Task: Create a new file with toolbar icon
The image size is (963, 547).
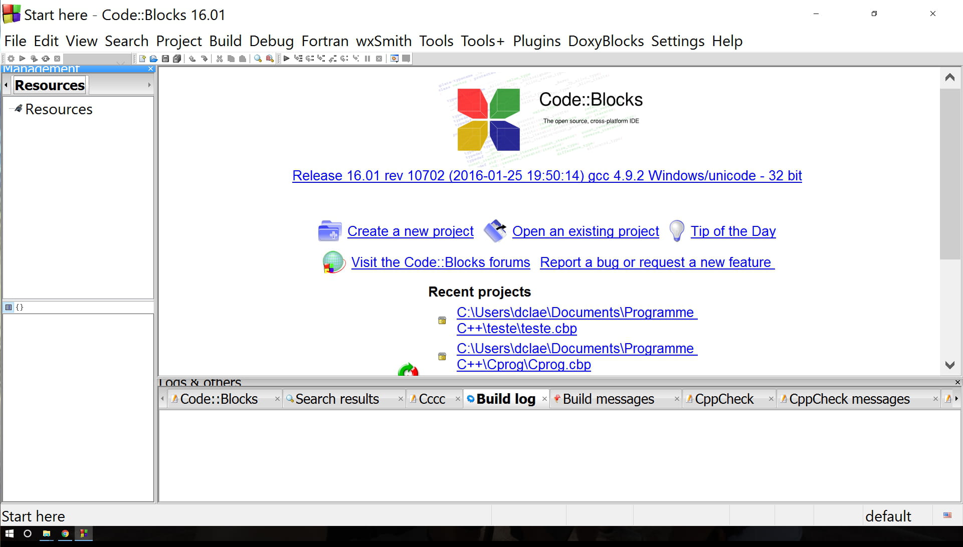Action: click(x=142, y=59)
